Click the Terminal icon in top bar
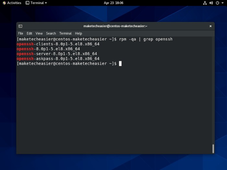The width and height of the screenshot is (227, 170). click(x=27, y=3)
